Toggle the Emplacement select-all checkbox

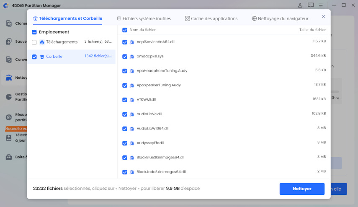tap(34, 32)
